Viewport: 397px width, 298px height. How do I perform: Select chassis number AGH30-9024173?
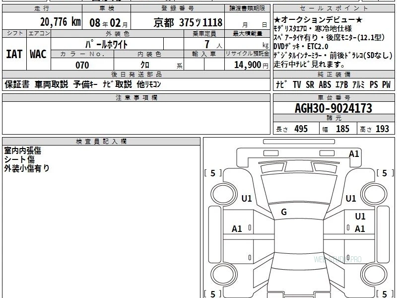coord(333,108)
